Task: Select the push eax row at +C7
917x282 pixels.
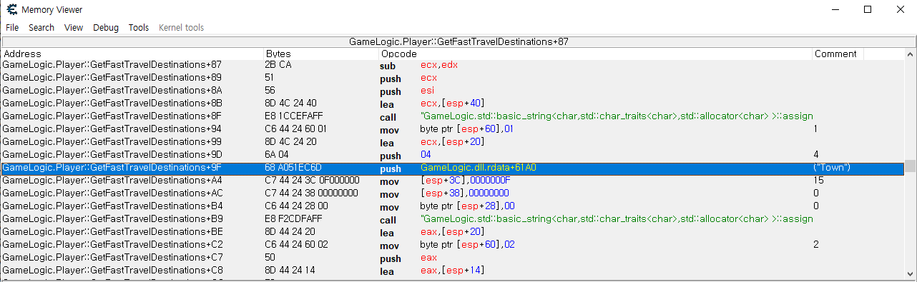Action: coord(453,258)
